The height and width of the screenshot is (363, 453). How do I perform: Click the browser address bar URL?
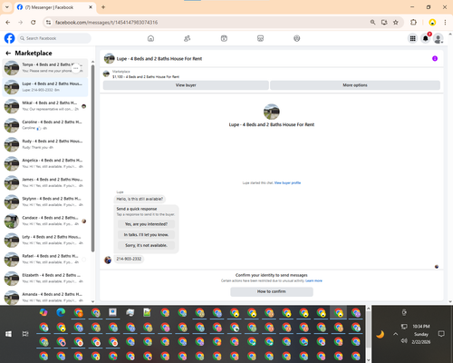coord(106,23)
